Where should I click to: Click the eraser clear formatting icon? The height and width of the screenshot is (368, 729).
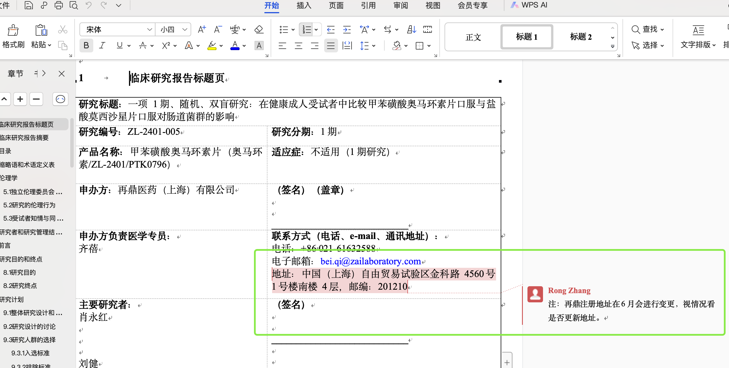259,29
